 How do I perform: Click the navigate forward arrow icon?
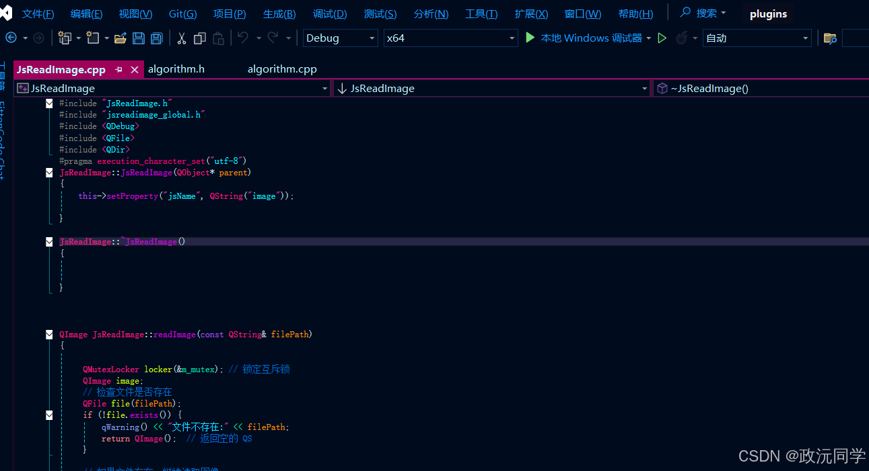38,38
